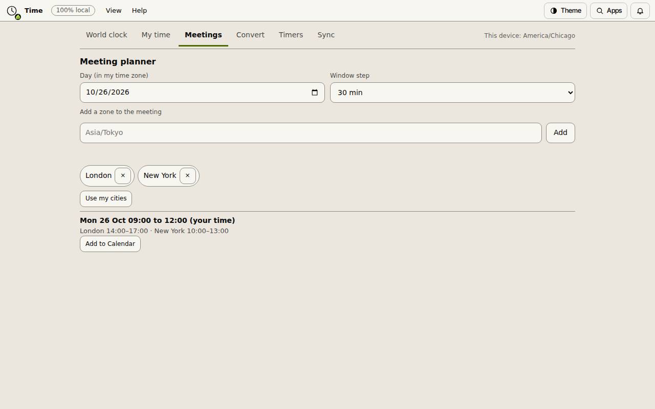Open Apps search button
The height and width of the screenshot is (409, 655).
tap(608, 11)
